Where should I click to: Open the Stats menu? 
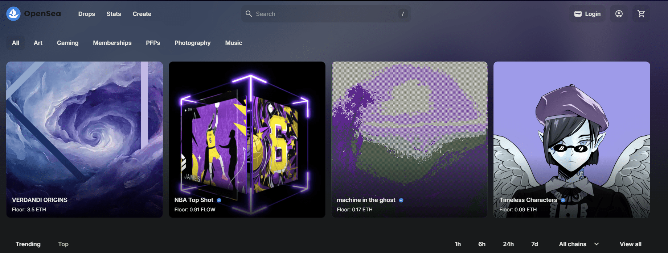pyautogui.click(x=114, y=14)
